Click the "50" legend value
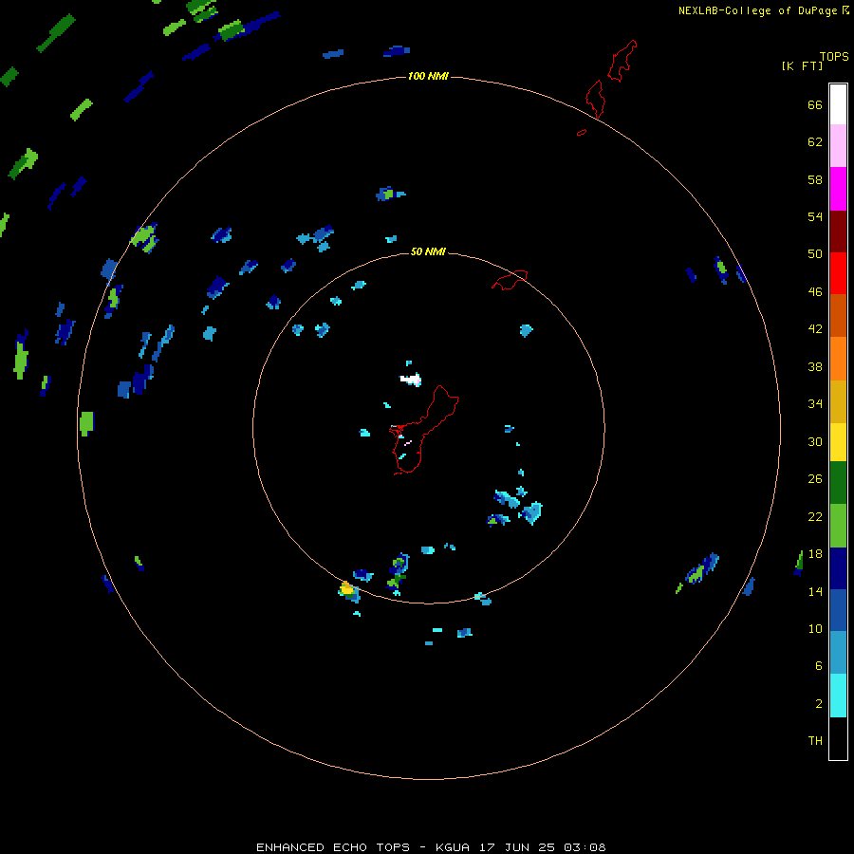The width and height of the screenshot is (854, 854). click(x=815, y=253)
